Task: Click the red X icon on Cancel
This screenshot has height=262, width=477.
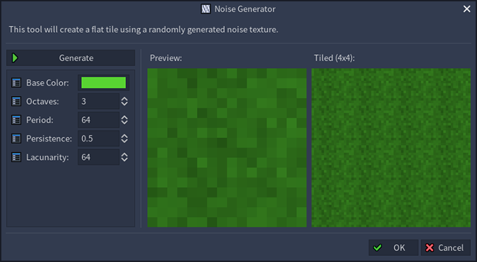Action: pos(429,248)
